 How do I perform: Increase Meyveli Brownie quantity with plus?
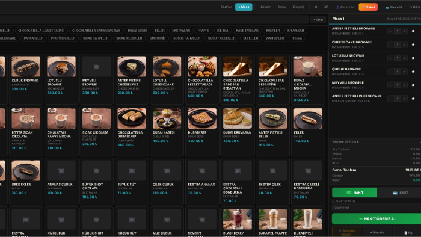(x=404, y=85)
